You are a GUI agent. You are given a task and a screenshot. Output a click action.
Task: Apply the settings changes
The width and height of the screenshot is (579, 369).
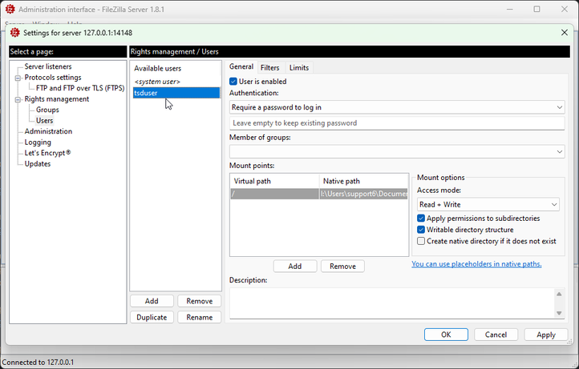tap(546, 335)
